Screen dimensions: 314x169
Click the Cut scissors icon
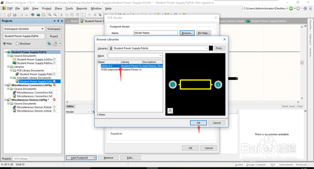tap(62, 15)
